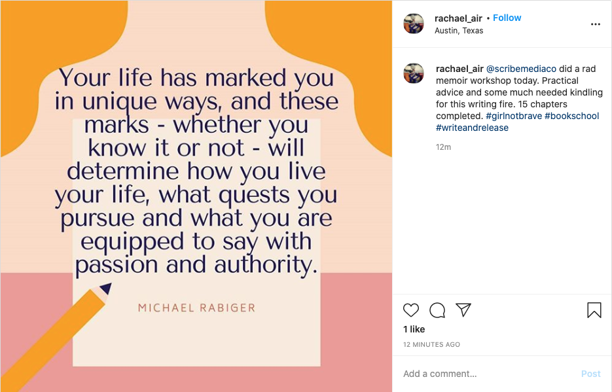
Task: Open the three-dot more options menu
Action: click(x=595, y=24)
